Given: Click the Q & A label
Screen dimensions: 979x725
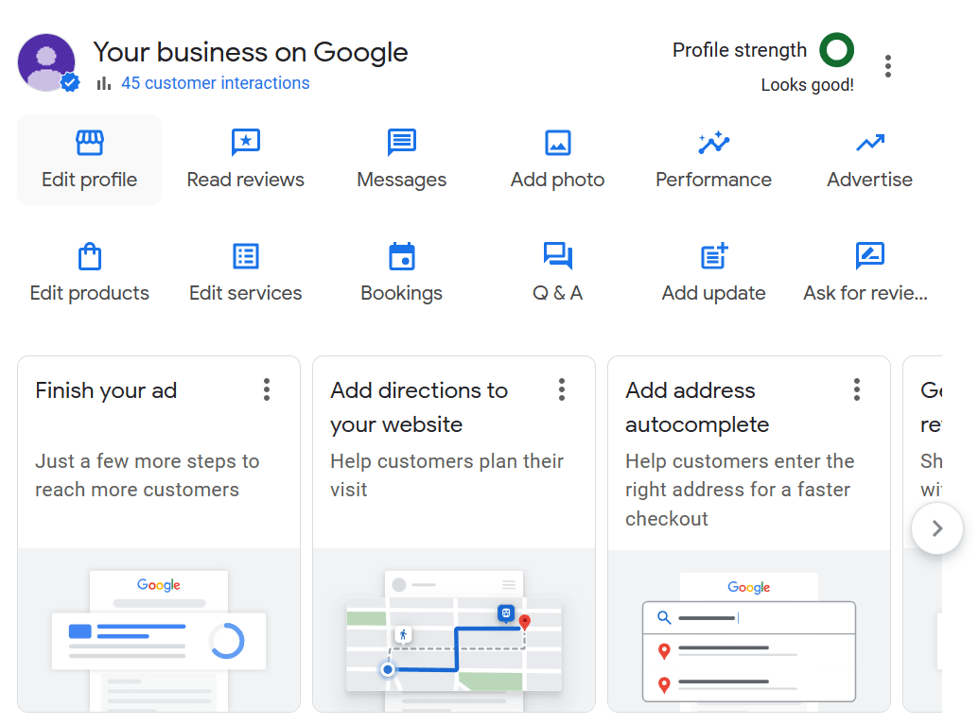Looking at the screenshot, I should pyautogui.click(x=557, y=293).
